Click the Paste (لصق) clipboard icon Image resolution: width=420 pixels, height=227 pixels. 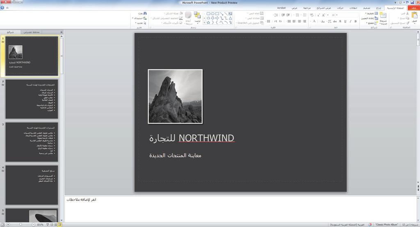pyautogui.click(x=415, y=15)
